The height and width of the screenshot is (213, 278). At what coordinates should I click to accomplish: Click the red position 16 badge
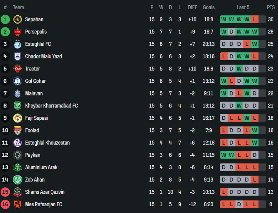point(5,204)
